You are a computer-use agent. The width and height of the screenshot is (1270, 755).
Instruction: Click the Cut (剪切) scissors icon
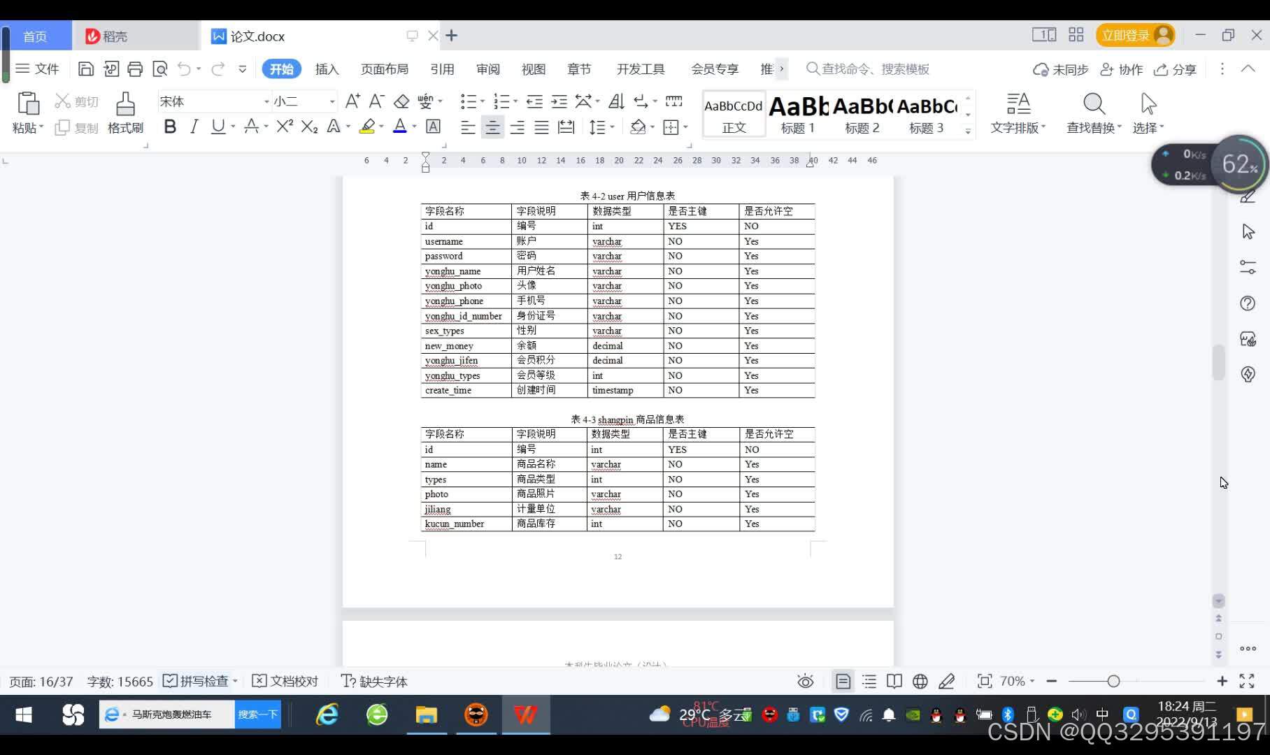point(62,101)
